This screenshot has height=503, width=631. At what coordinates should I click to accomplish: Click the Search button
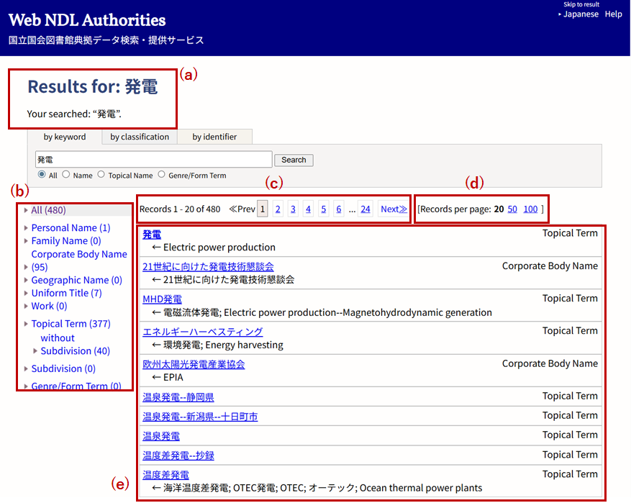[294, 160]
